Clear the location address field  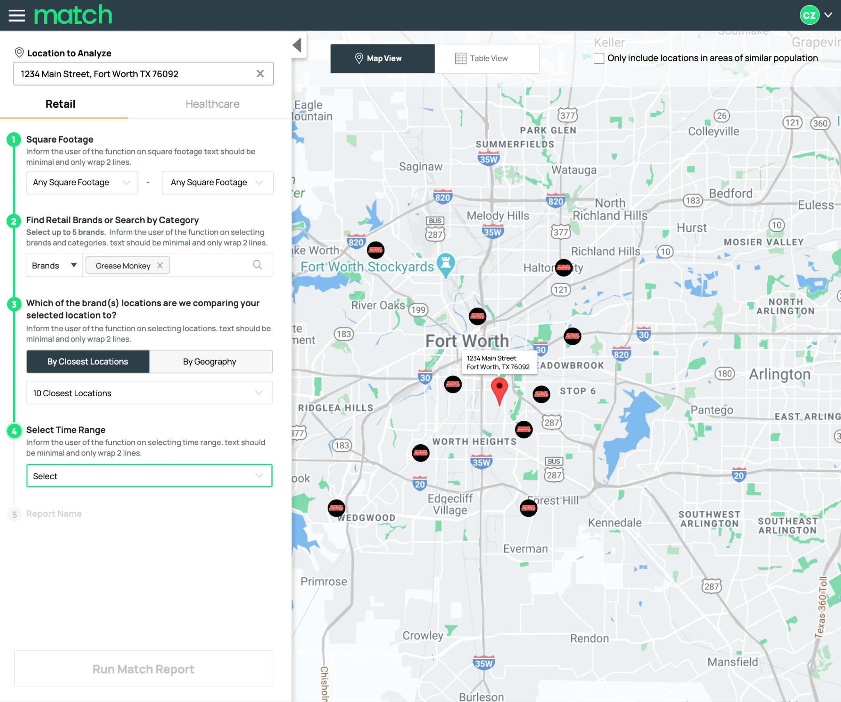pos(260,74)
